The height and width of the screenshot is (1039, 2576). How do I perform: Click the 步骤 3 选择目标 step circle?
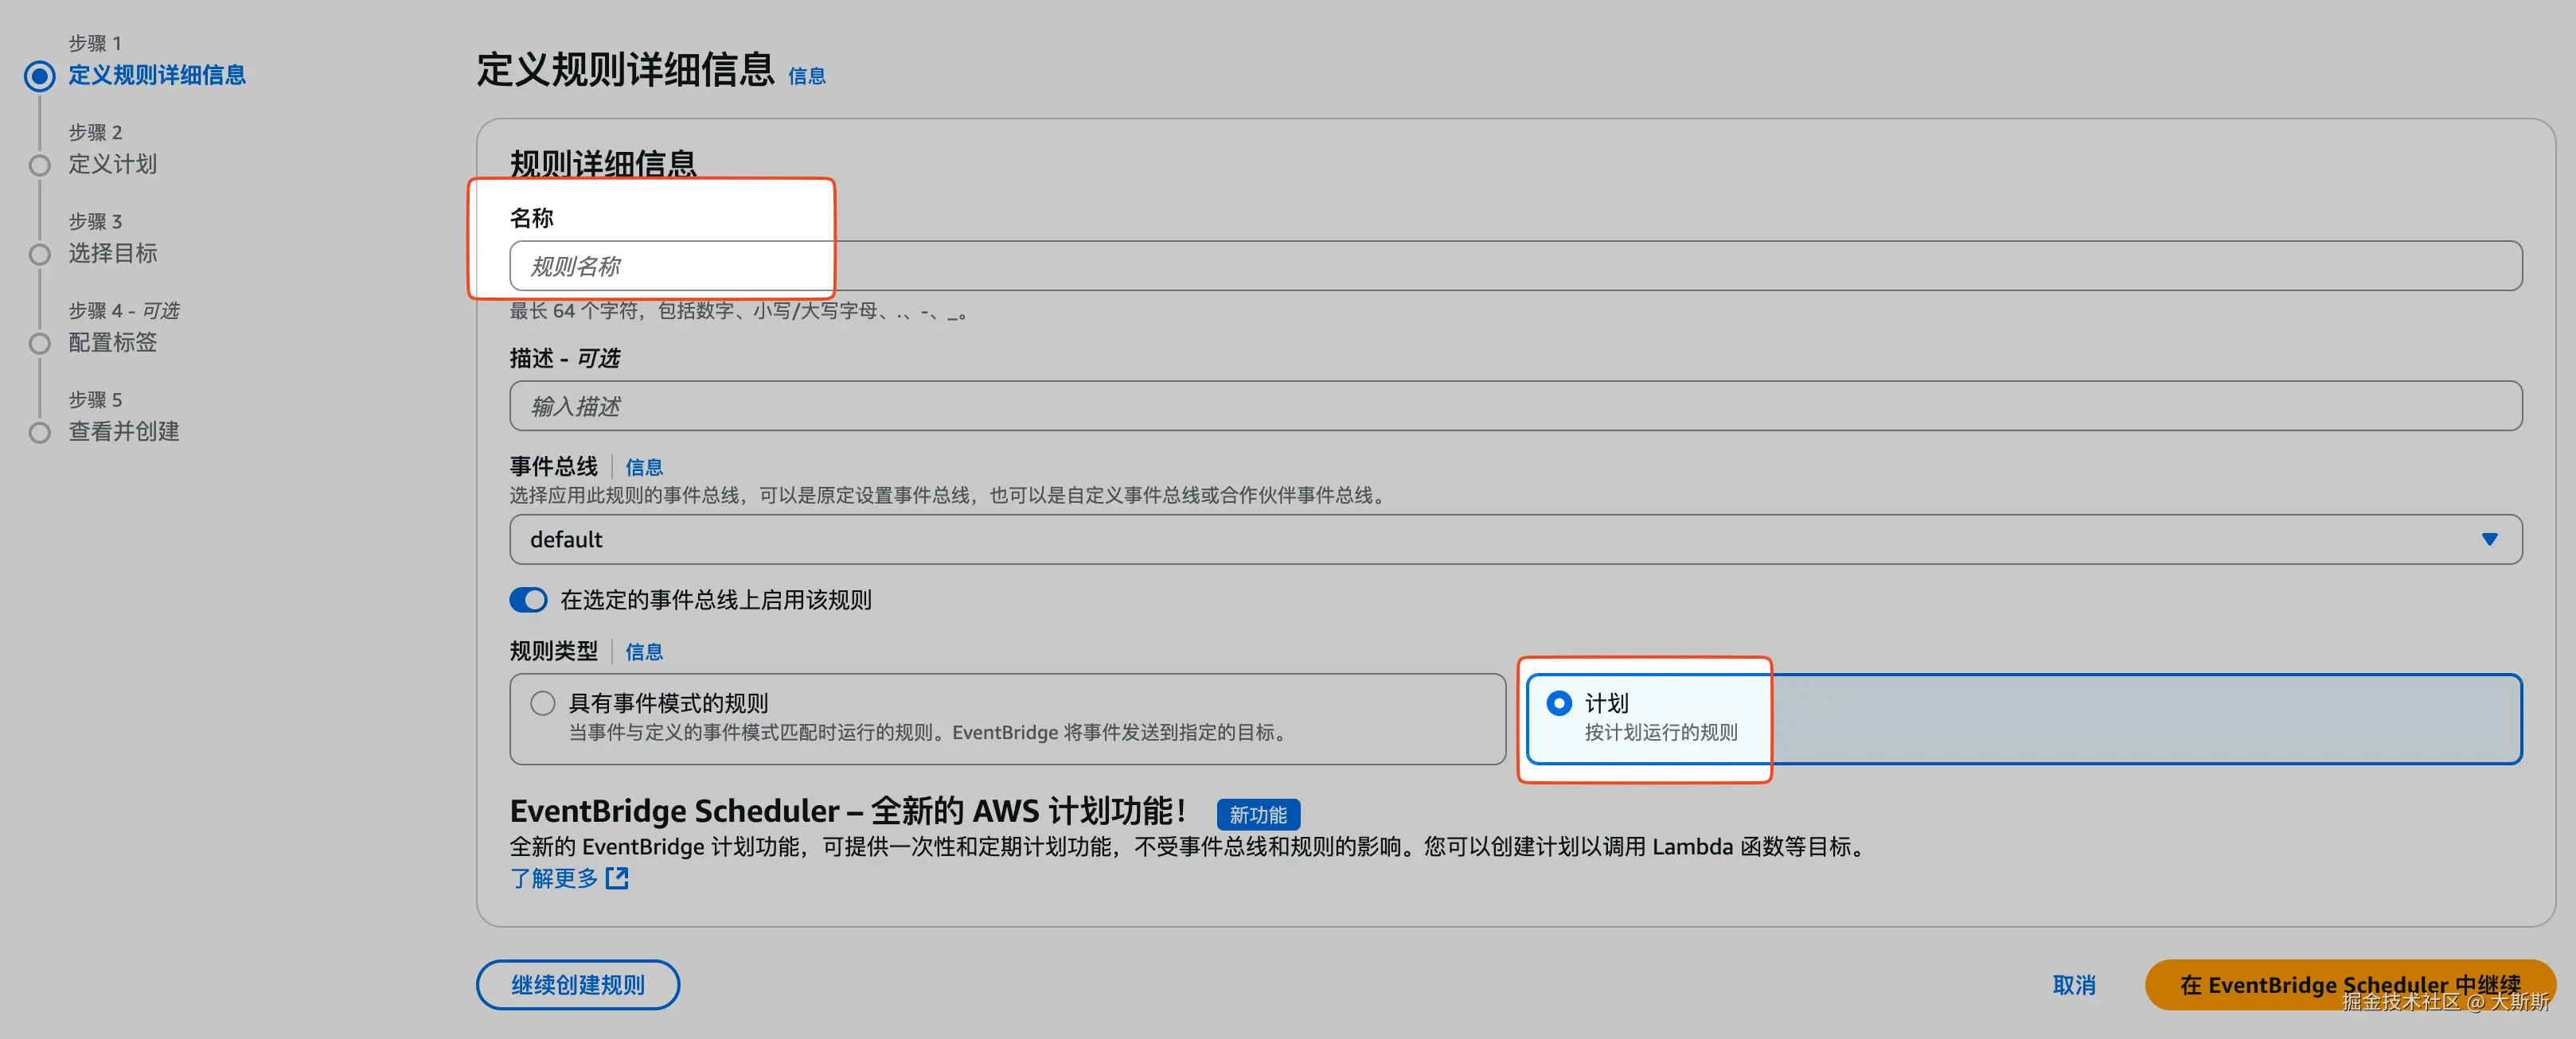(x=40, y=255)
